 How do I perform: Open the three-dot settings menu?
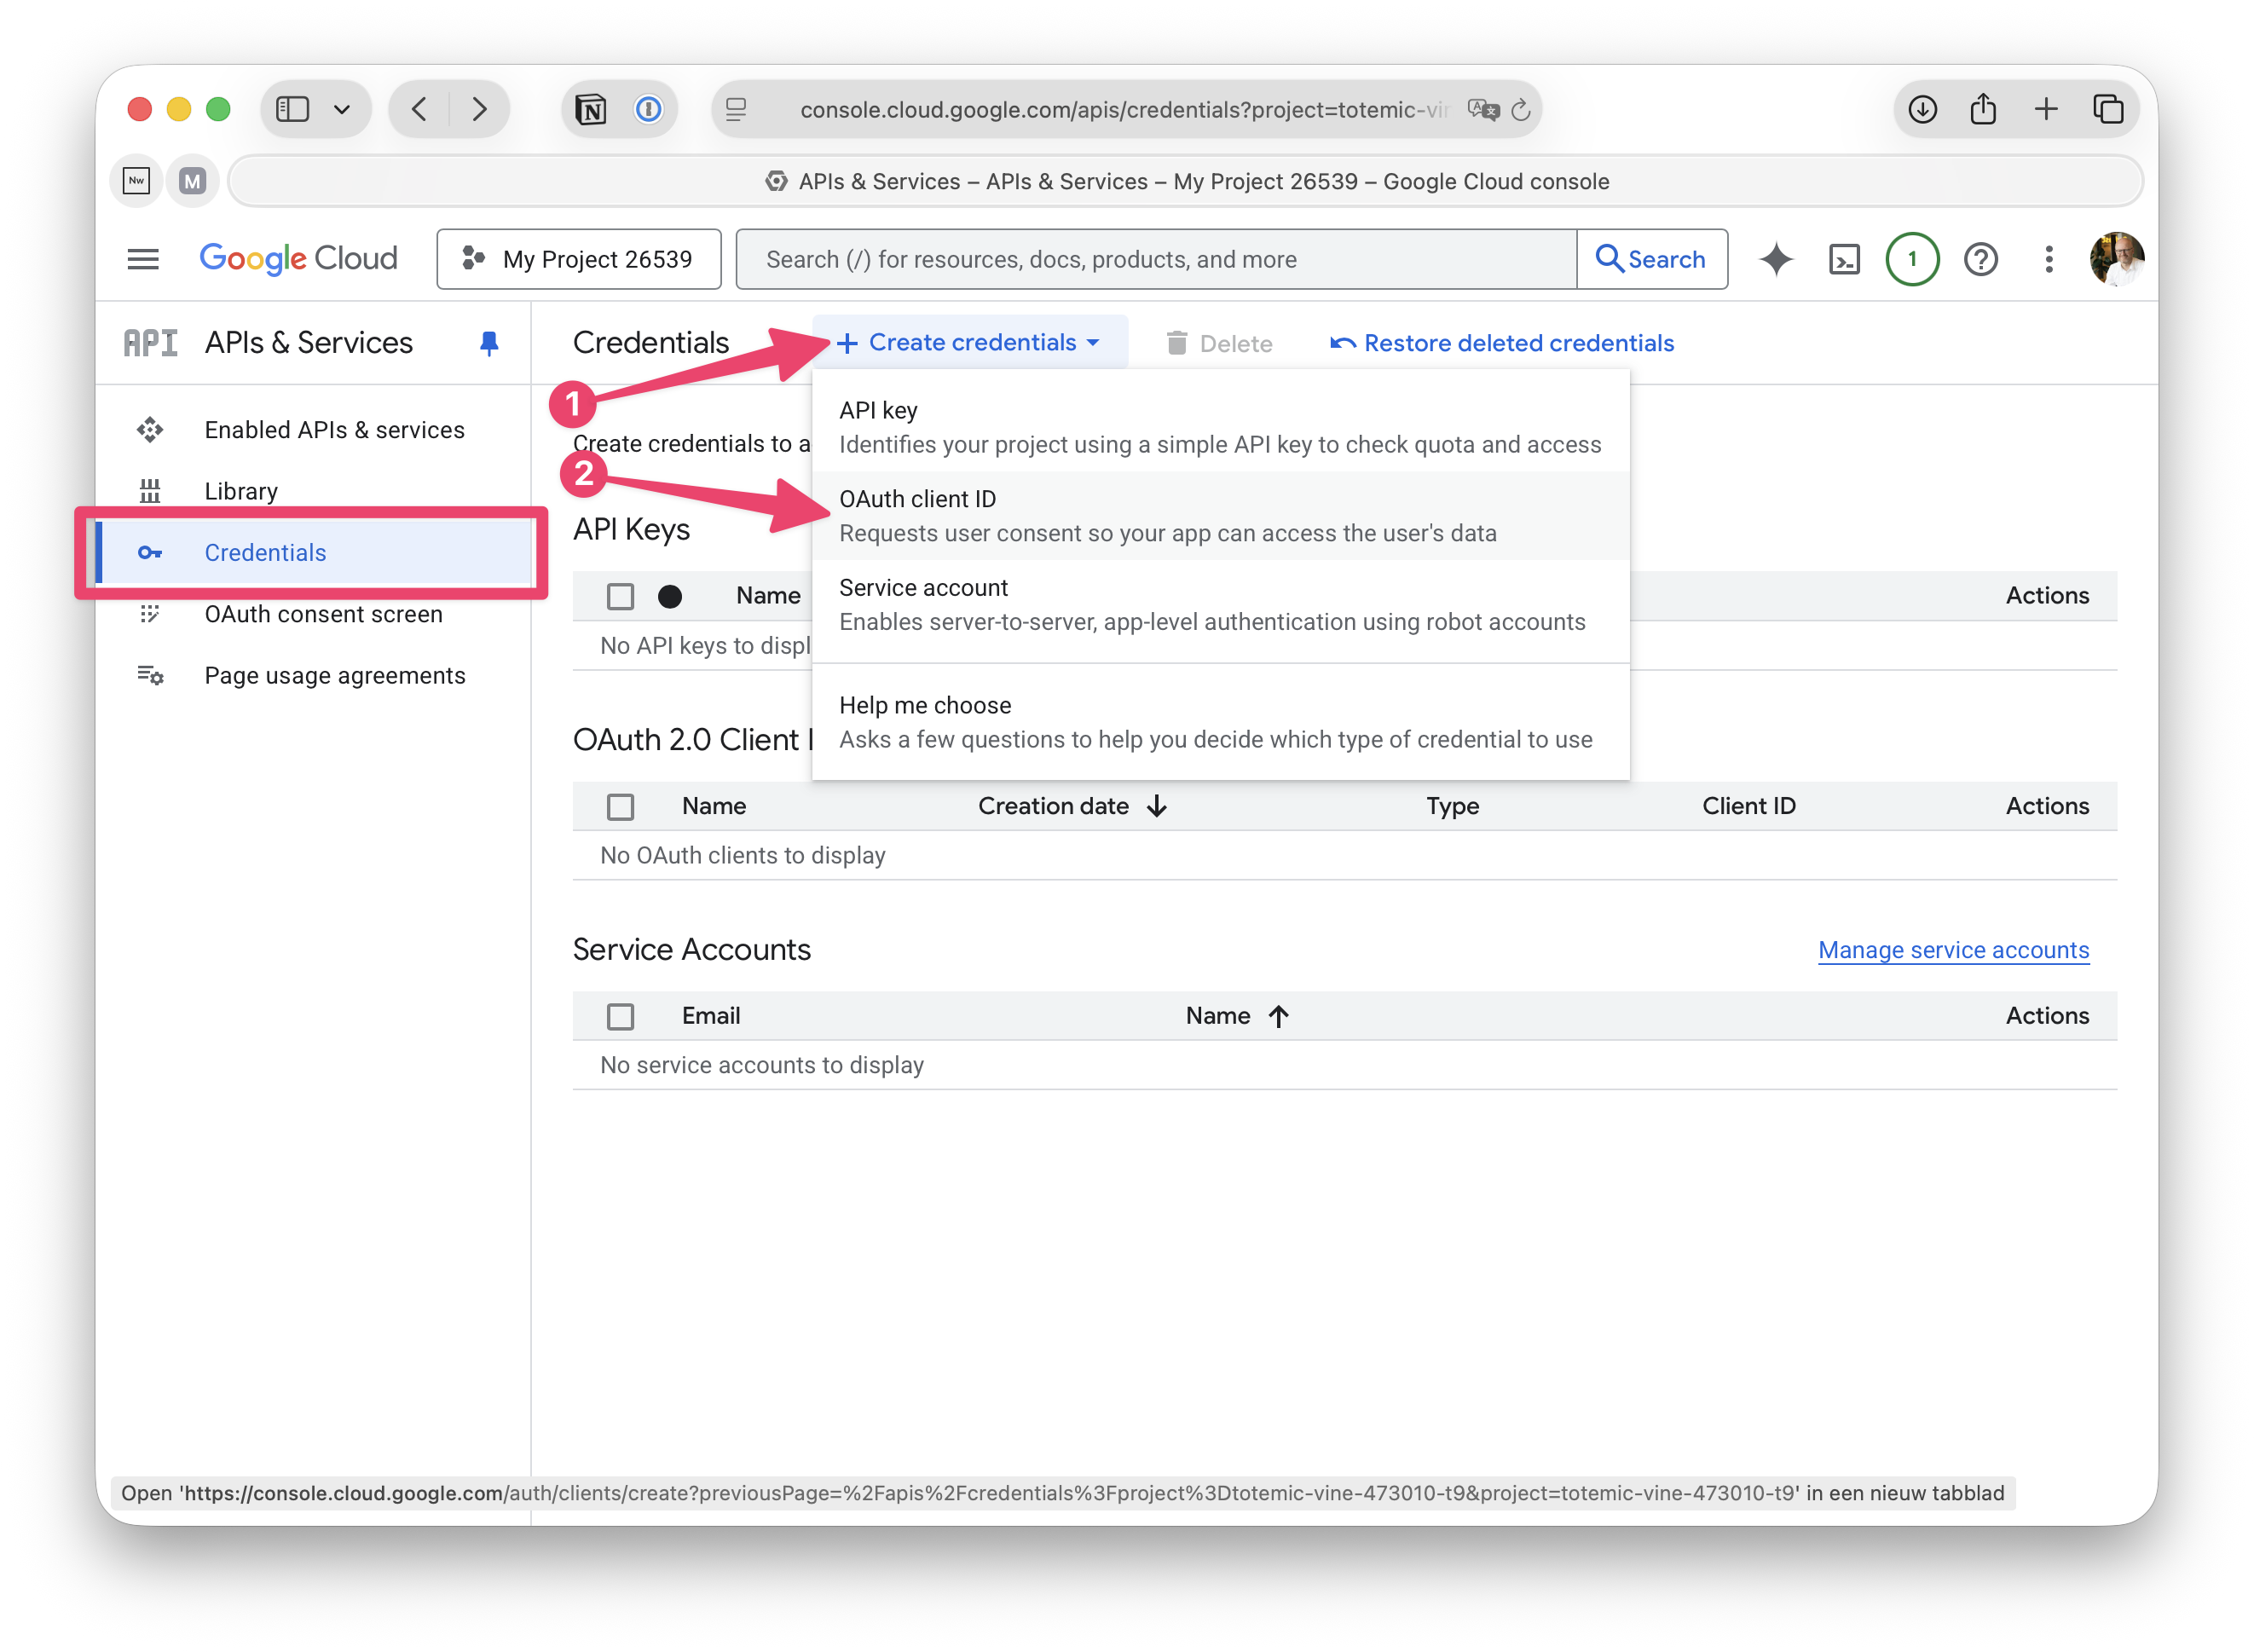pos(2049,259)
